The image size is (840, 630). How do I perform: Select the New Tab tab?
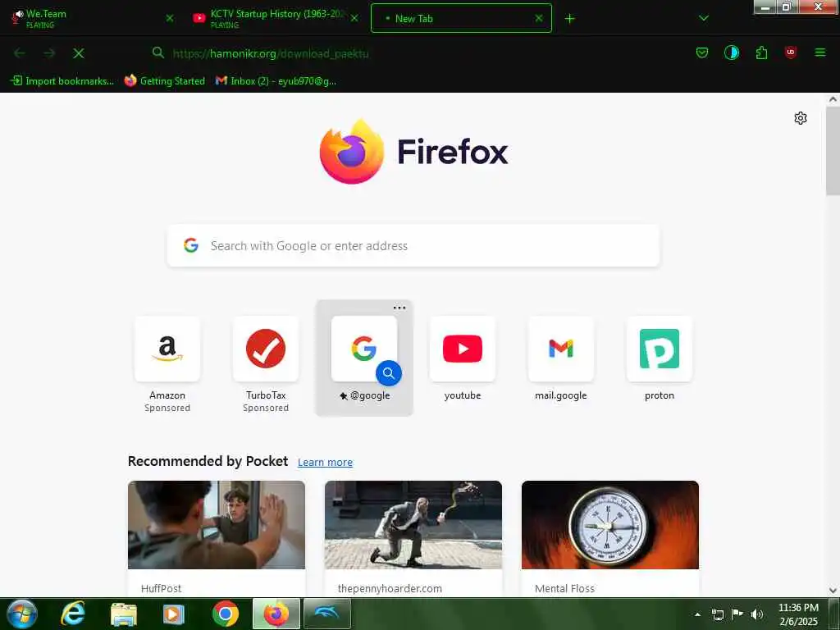coord(461,18)
